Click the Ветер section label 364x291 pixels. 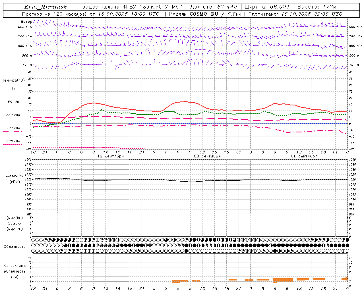[26, 22]
